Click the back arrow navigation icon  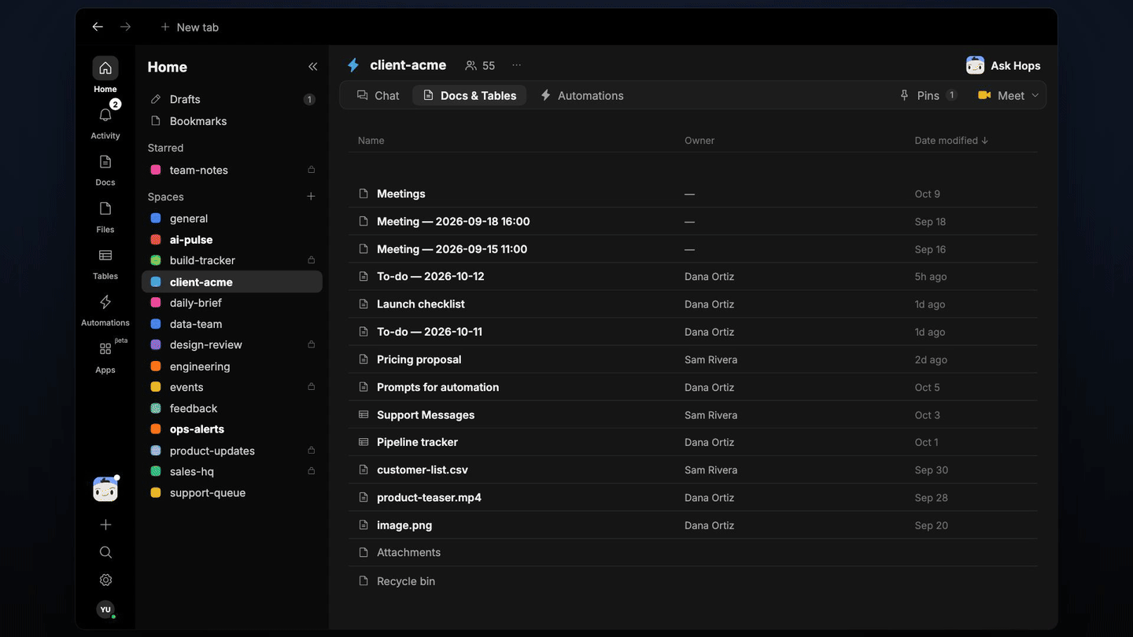(98, 27)
